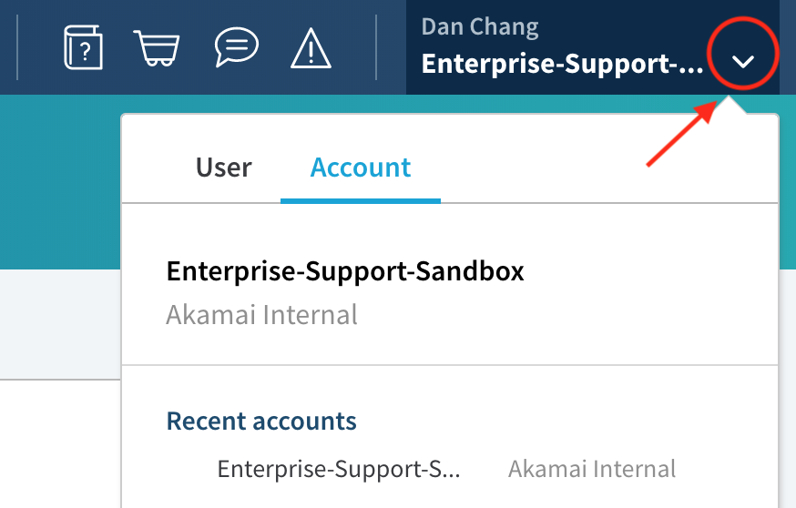Switch to the User tab
Viewport: 796px width, 508px height.
coord(223,168)
